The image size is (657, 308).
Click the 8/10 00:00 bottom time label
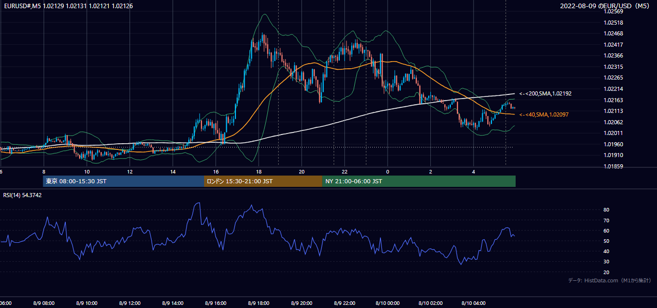click(x=388, y=303)
